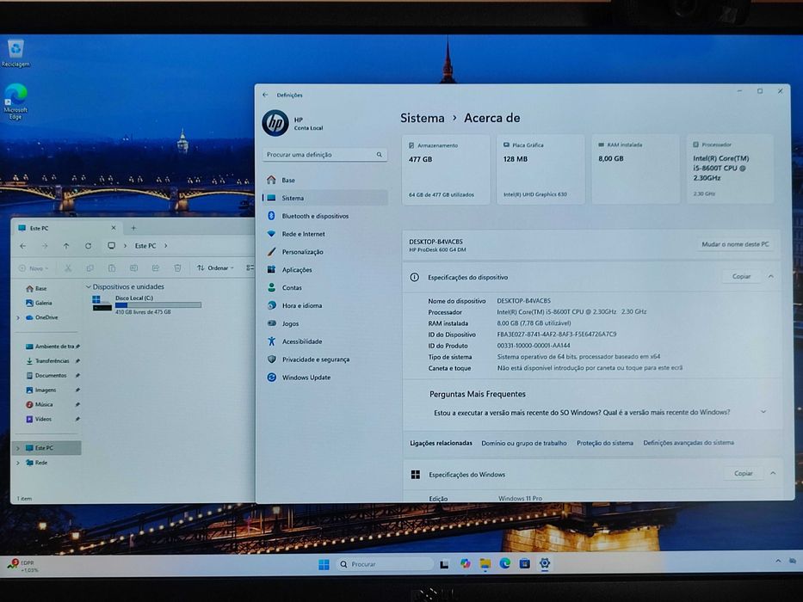The height and width of the screenshot is (602, 803).
Task: Open Personalização settings
Action: click(324, 252)
